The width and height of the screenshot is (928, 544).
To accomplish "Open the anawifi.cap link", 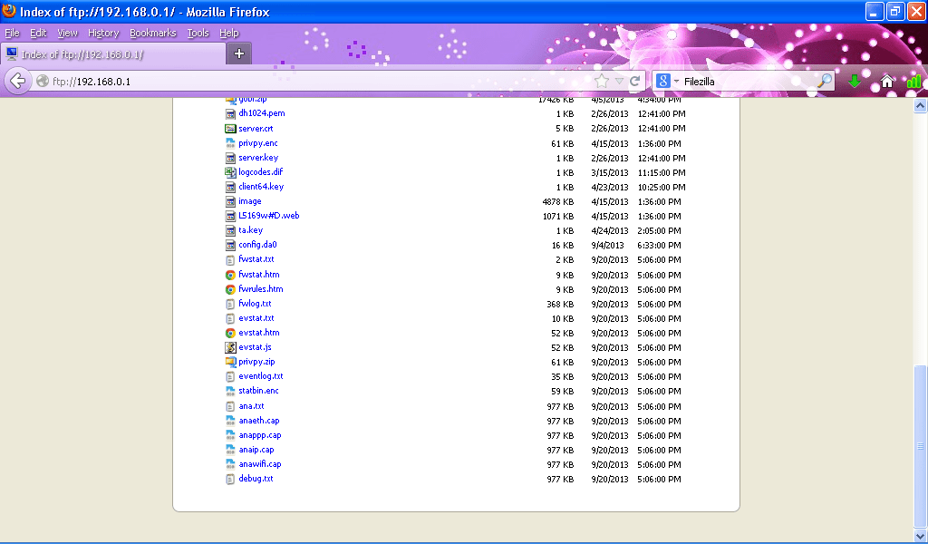I will point(260,463).
